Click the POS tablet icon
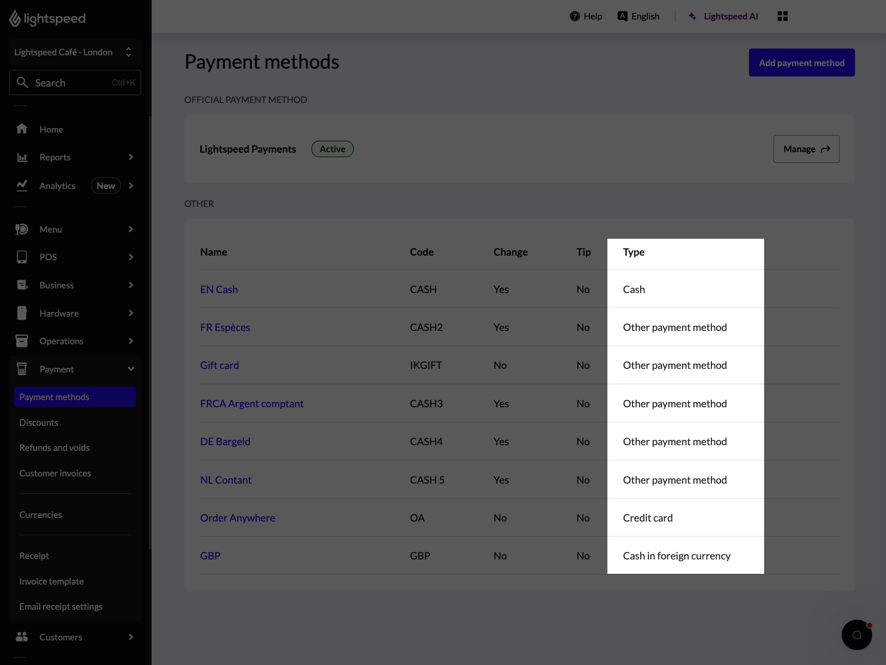 pos(22,257)
